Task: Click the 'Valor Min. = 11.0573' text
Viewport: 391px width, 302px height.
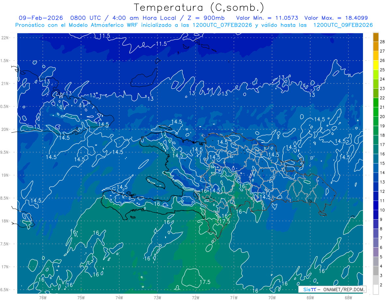Action: [267, 18]
